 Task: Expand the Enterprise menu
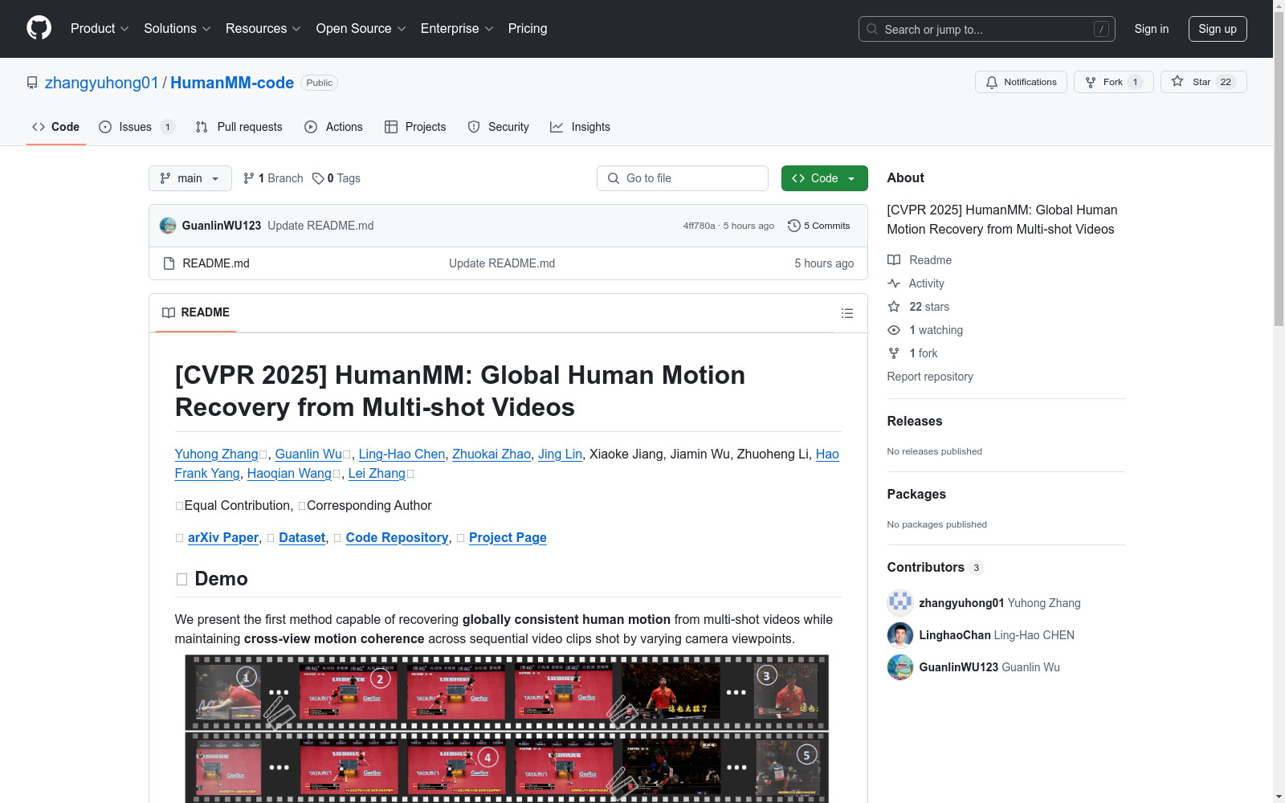coord(457,29)
